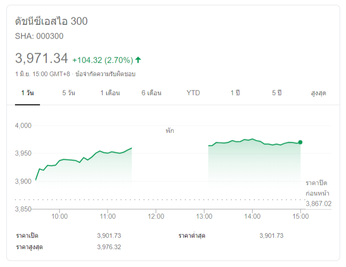Show the 6 เดือน chart range

(151, 93)
